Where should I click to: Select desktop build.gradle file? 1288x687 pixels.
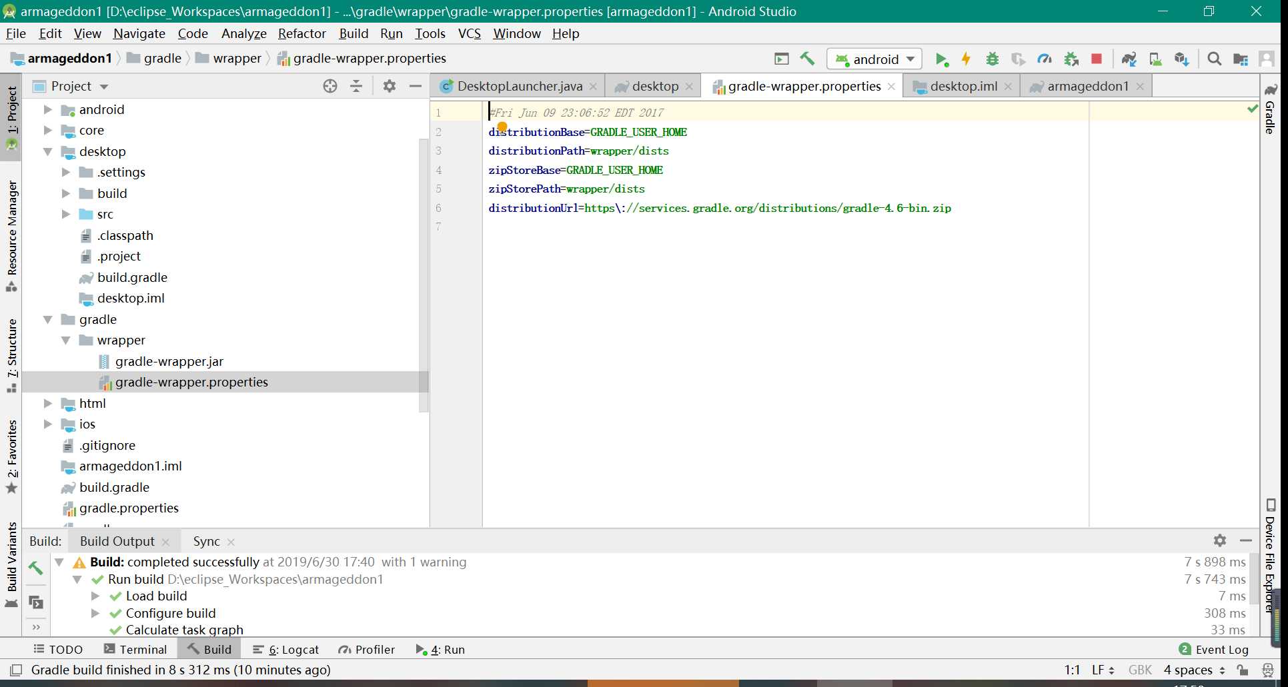132,277
